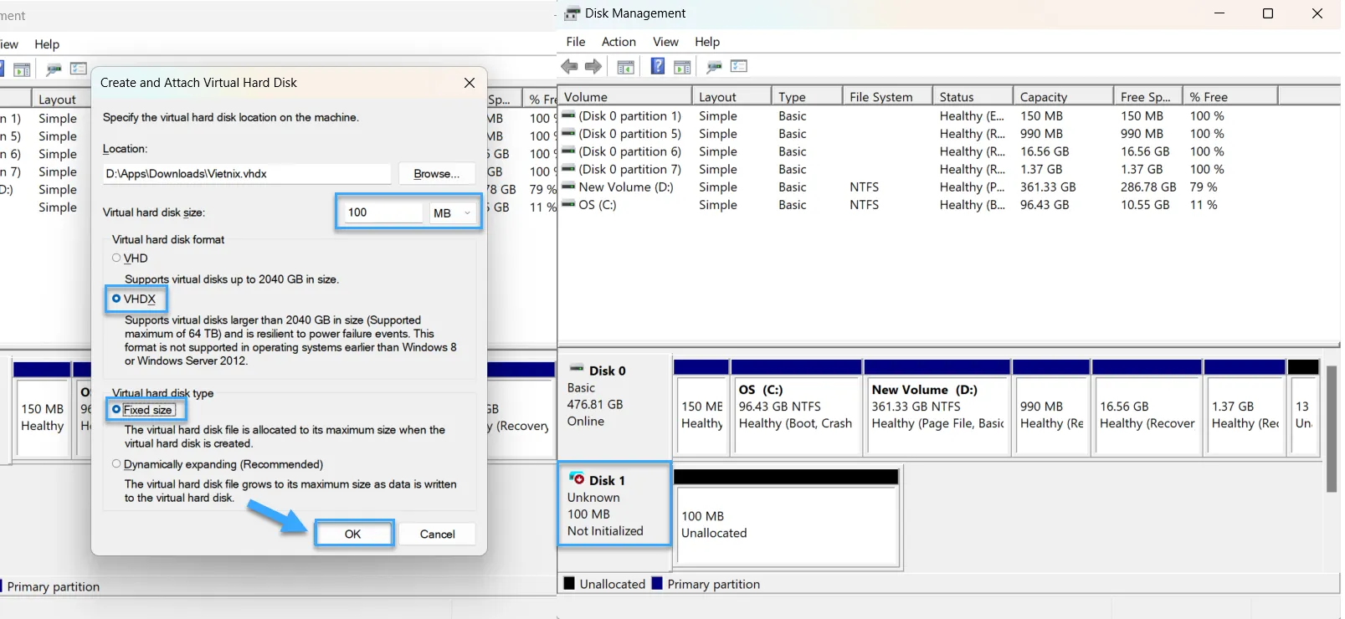
Task: Sort by the Status column header
Action: click(973, 97)
